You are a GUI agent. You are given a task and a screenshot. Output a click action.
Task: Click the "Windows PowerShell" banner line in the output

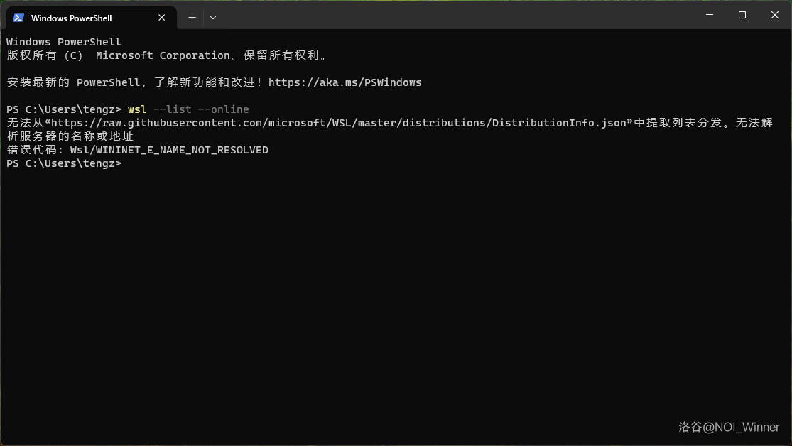coord(64,42)
